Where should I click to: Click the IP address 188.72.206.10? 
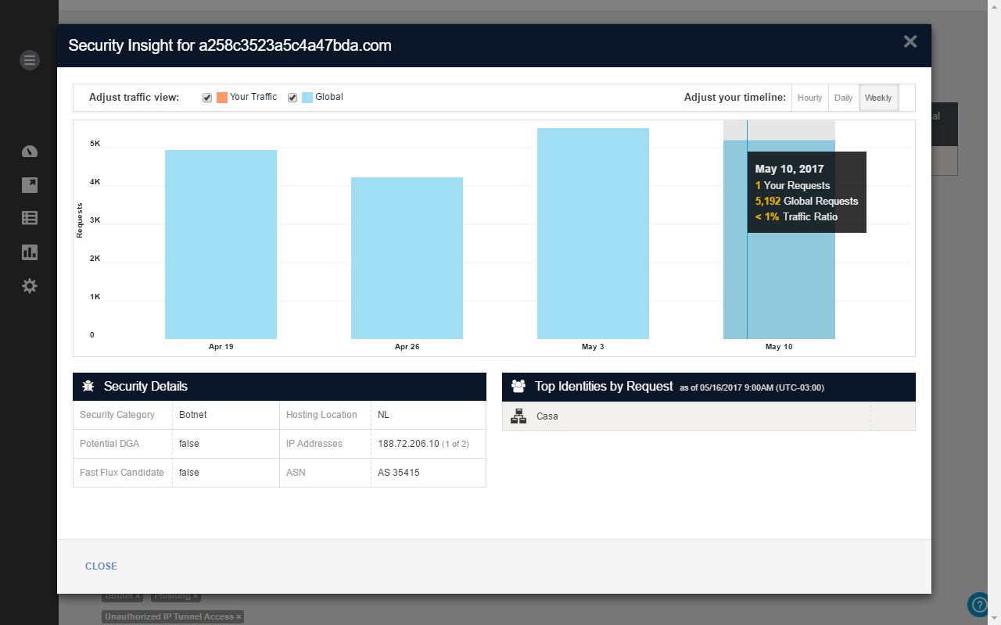(408, 444)
